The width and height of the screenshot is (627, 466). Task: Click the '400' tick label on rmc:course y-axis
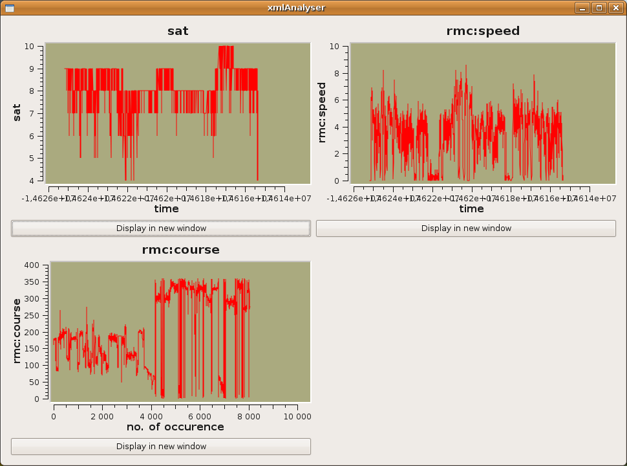tap(32, 265)
